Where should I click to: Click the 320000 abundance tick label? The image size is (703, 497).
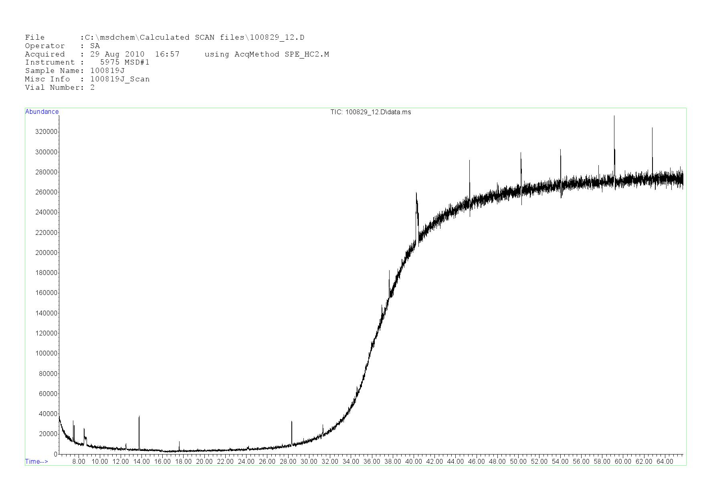tap(46, 132)
